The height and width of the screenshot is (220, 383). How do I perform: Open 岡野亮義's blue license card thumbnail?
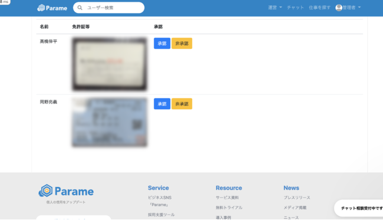click(110, 122)
